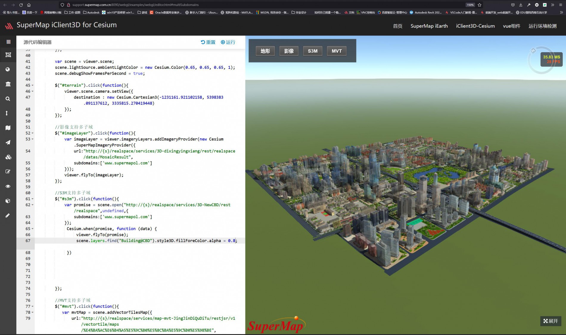The width and height of the screenshot is (566, 335).
Task: Click the 影像 imagery button
Action: coord(289,51)
